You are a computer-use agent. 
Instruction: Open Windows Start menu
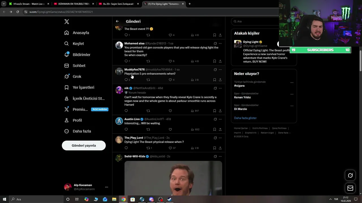(4, 199)
